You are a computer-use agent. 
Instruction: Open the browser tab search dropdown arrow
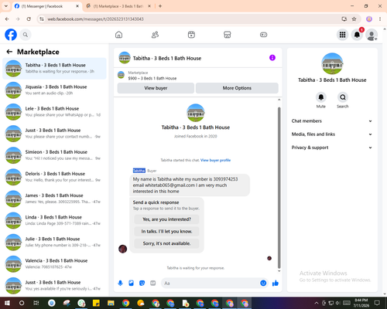pyautogui.click(x=6, y=6)
